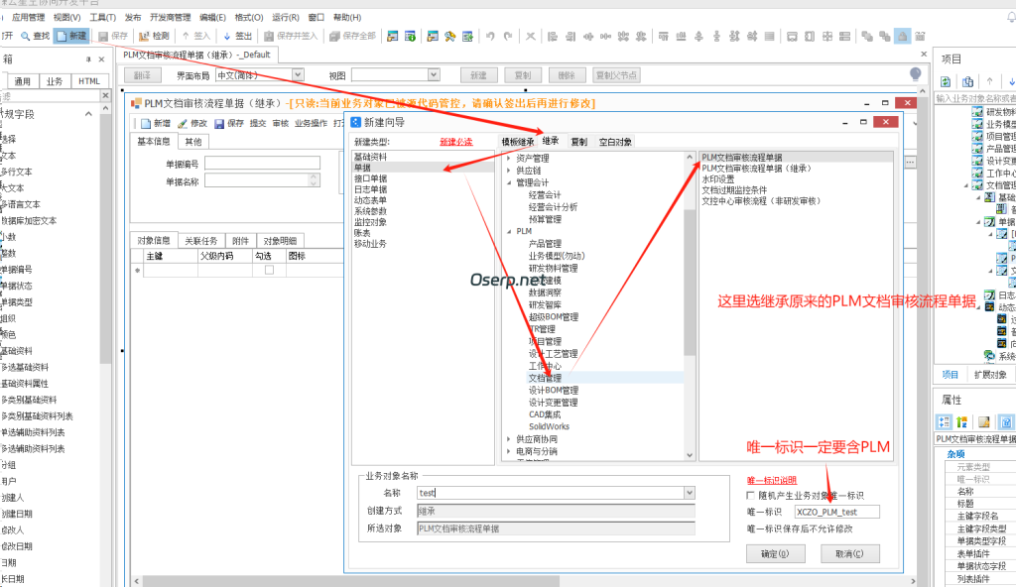
Task: Open the 界面布局 language dropdown showing 中文(简体)
Action: click(x=298, y=73)
